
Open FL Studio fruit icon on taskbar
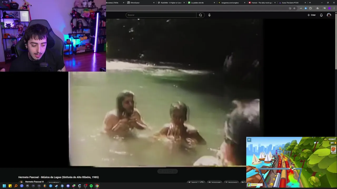[x=45, y=186]
